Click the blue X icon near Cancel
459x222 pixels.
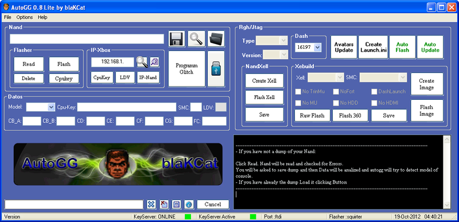(x=151, y=204)
